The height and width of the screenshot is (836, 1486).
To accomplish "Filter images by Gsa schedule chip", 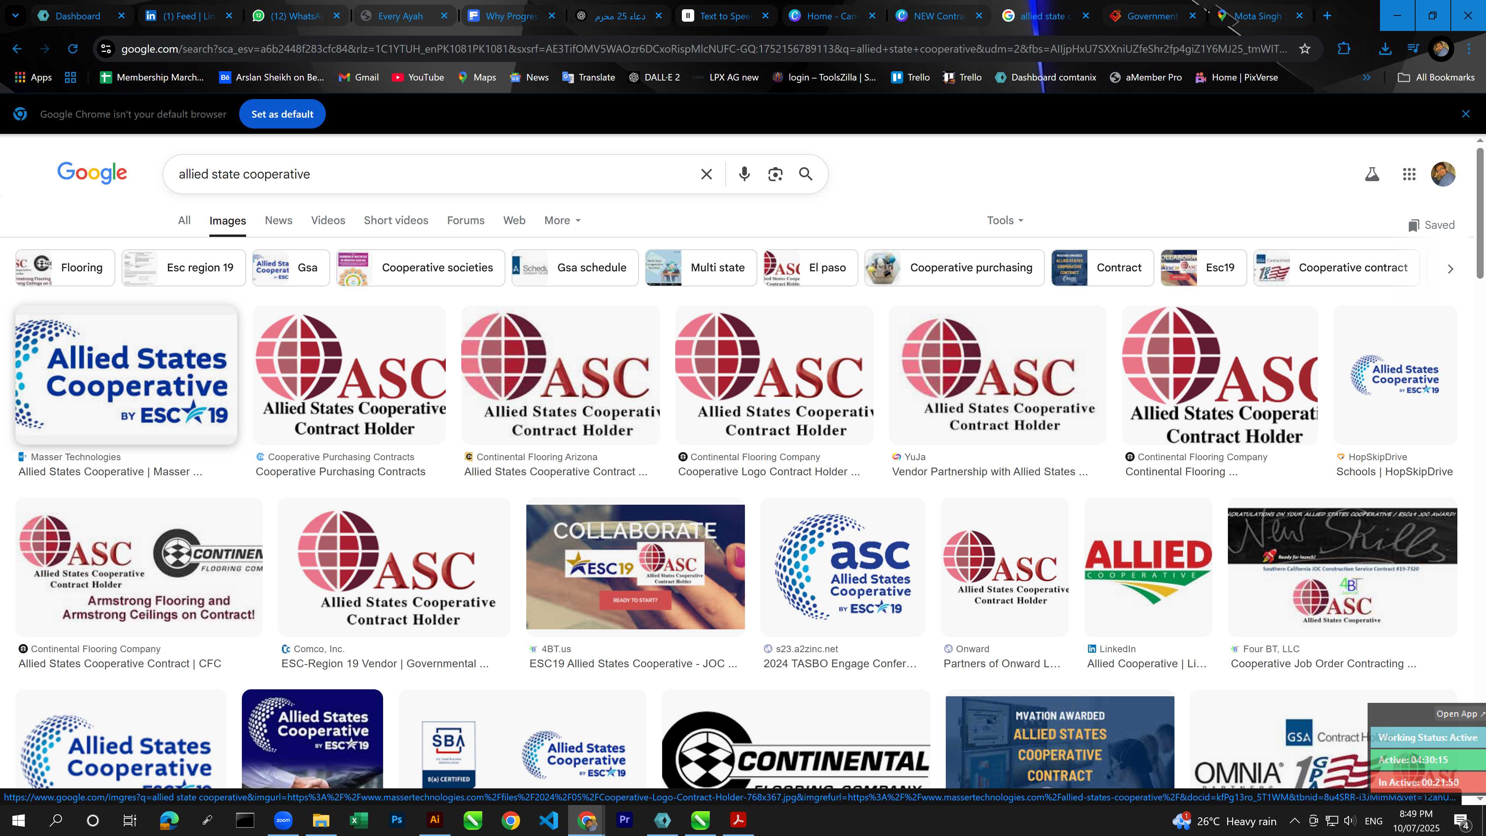I will [x=575, y=268].
